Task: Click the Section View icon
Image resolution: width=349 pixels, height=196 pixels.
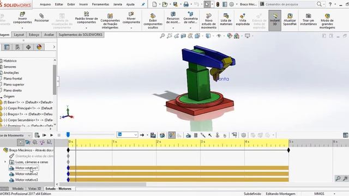Action: point(183,36)
